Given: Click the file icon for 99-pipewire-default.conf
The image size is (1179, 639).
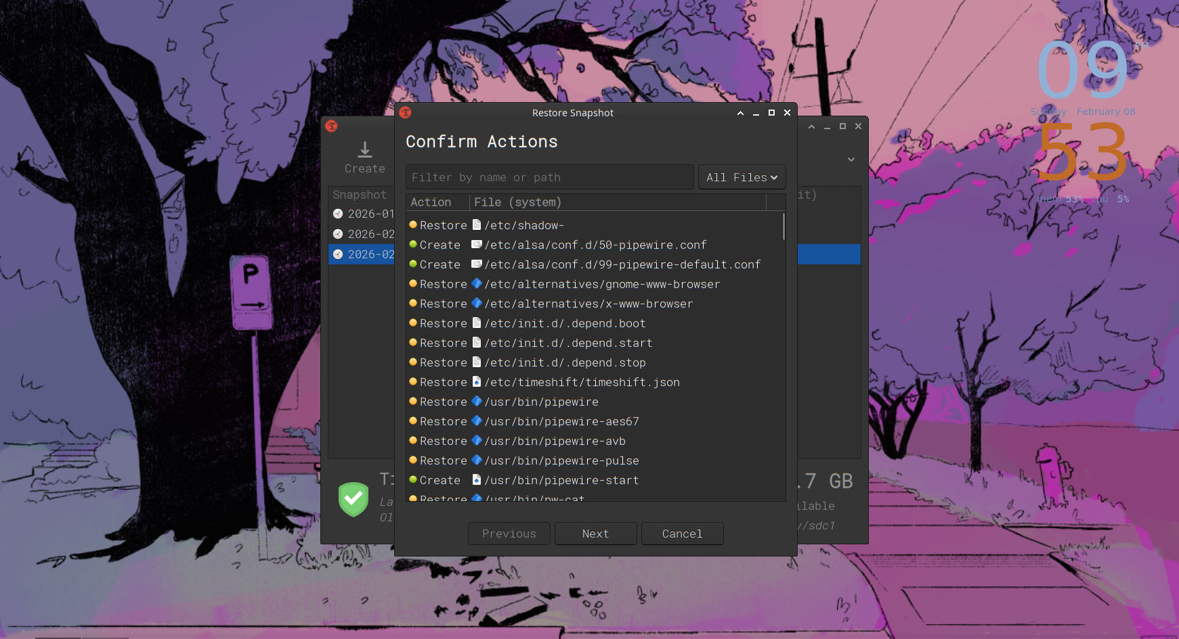Looking at the screenshot, I should [477, 264].
